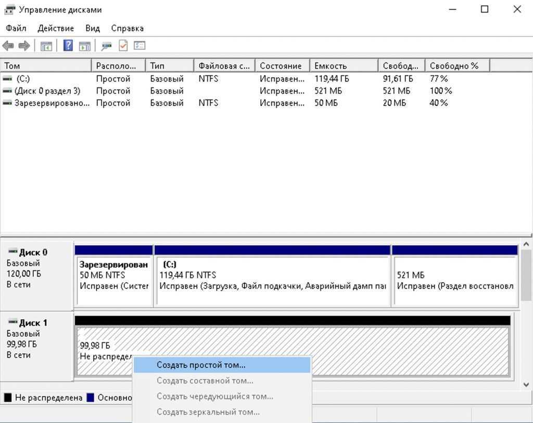Click the disk with magnifier toolbar icon

[x=107, y=46]
